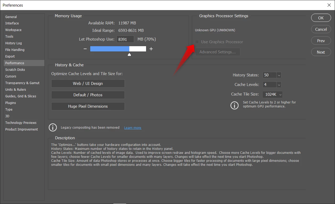335x204 pixels.
Task: Click the Cache Levels value field
Action: coord(270,85)
